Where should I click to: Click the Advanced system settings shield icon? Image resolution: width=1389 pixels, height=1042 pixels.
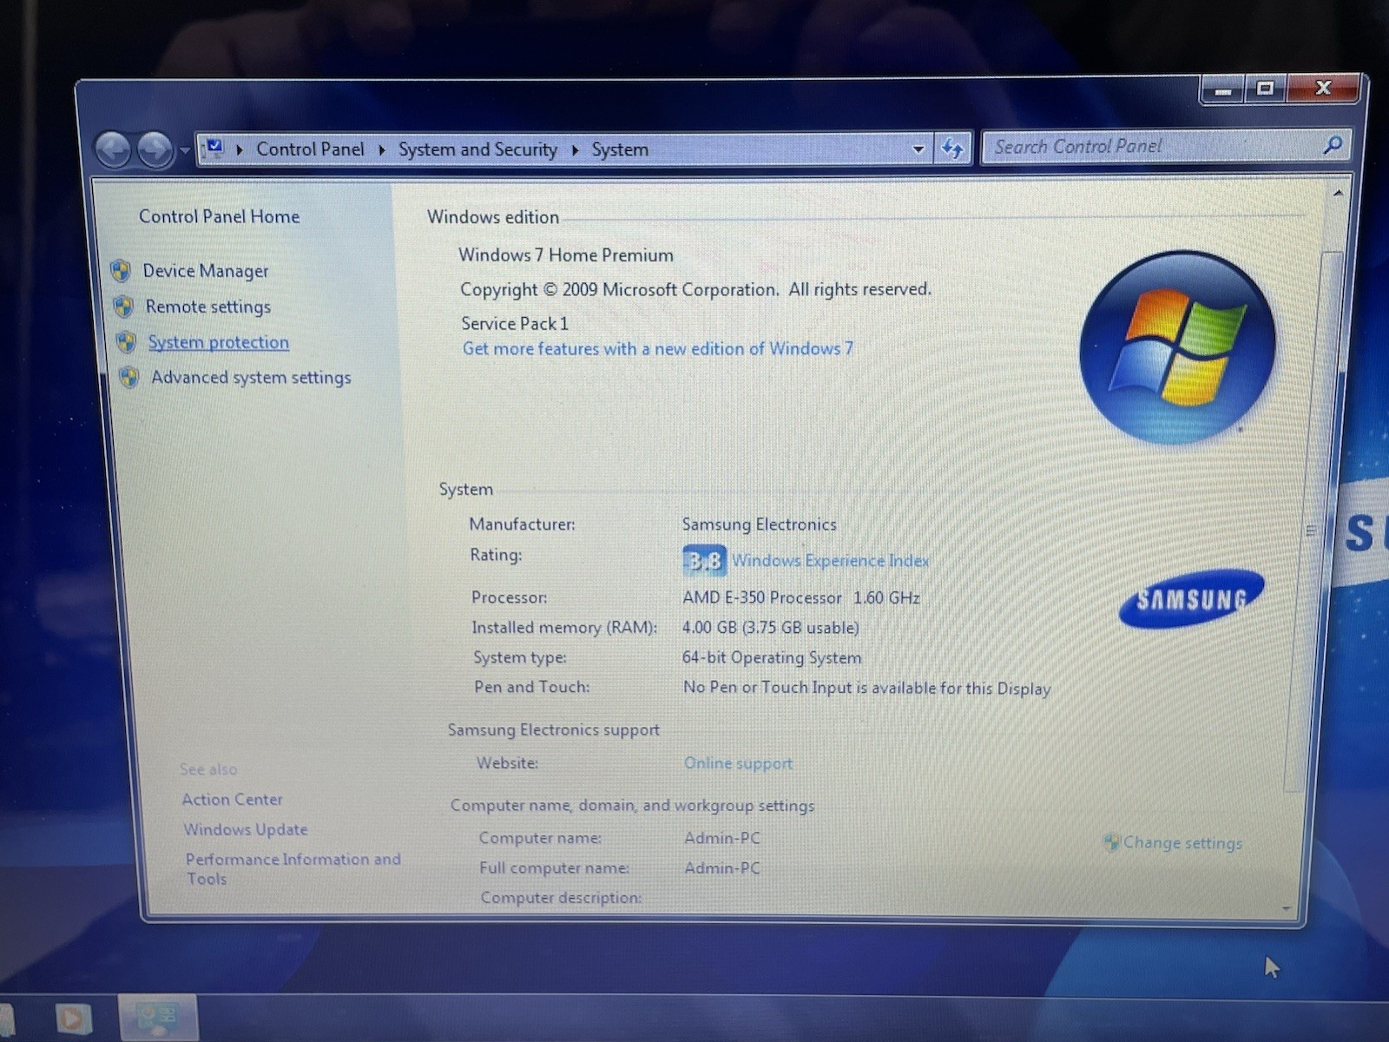[129, 378]
